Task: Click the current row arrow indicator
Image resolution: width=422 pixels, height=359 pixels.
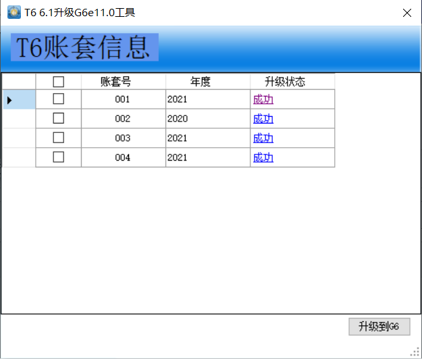Action: pyautogui.click(x=9, y=100)
